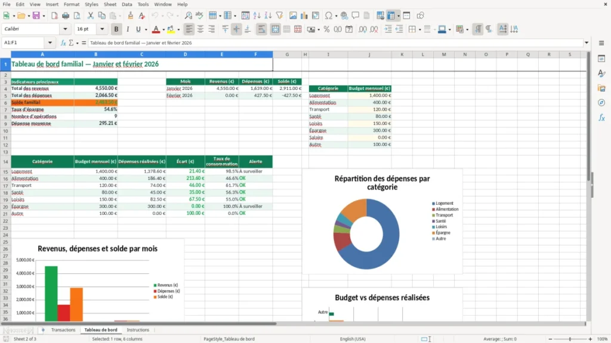Open the Borders dropdown arrow
Viewport: 611px width, 343px height.
click(419, 30)
